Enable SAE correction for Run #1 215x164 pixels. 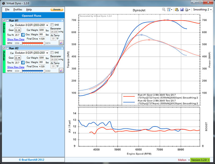[x=52, y=25]
